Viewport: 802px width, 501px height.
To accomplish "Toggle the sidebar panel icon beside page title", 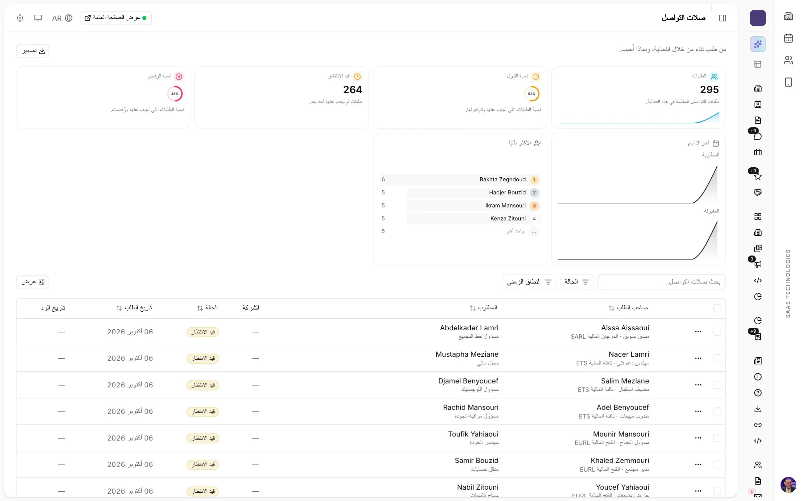I will pyautogui.click(x=722, y=18).
